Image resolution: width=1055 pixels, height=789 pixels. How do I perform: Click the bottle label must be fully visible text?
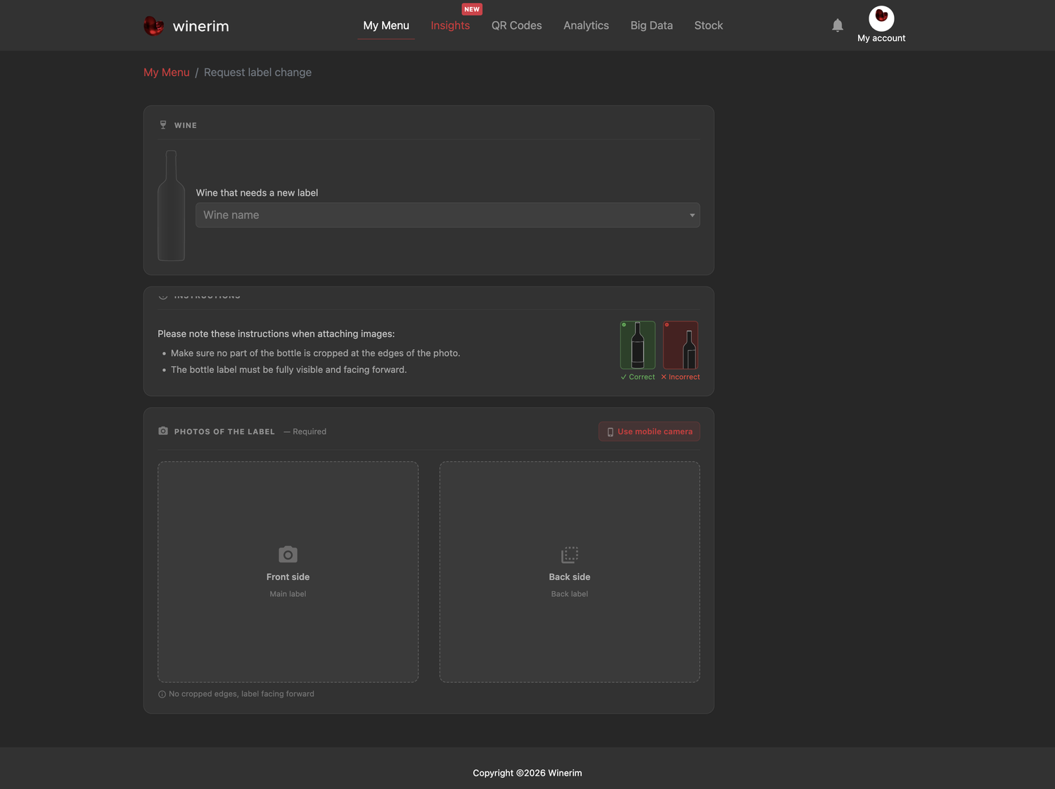tap(288, 370)
